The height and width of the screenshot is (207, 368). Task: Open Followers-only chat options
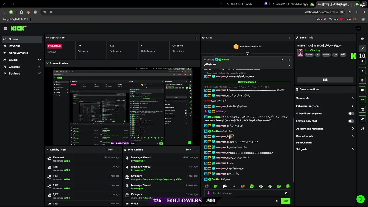pyautogui.click(x=325, y=106)
